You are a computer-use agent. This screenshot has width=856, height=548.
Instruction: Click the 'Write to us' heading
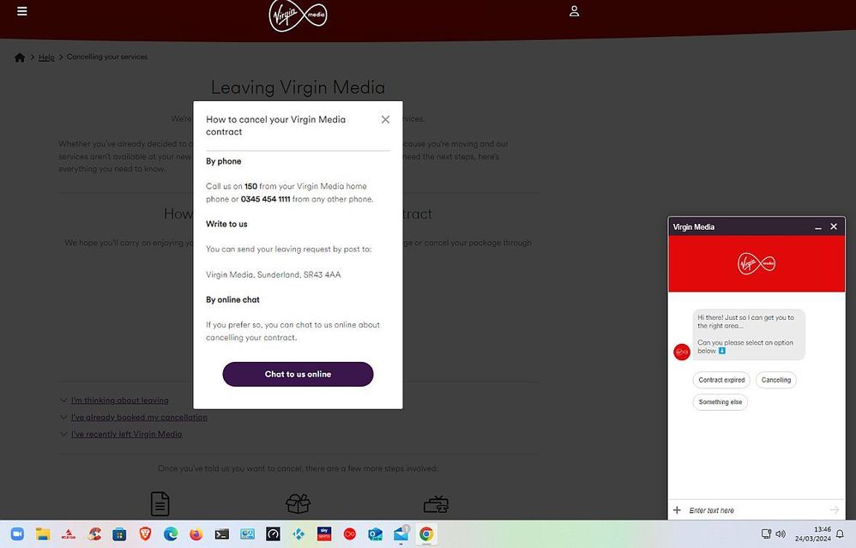point(226,224)
